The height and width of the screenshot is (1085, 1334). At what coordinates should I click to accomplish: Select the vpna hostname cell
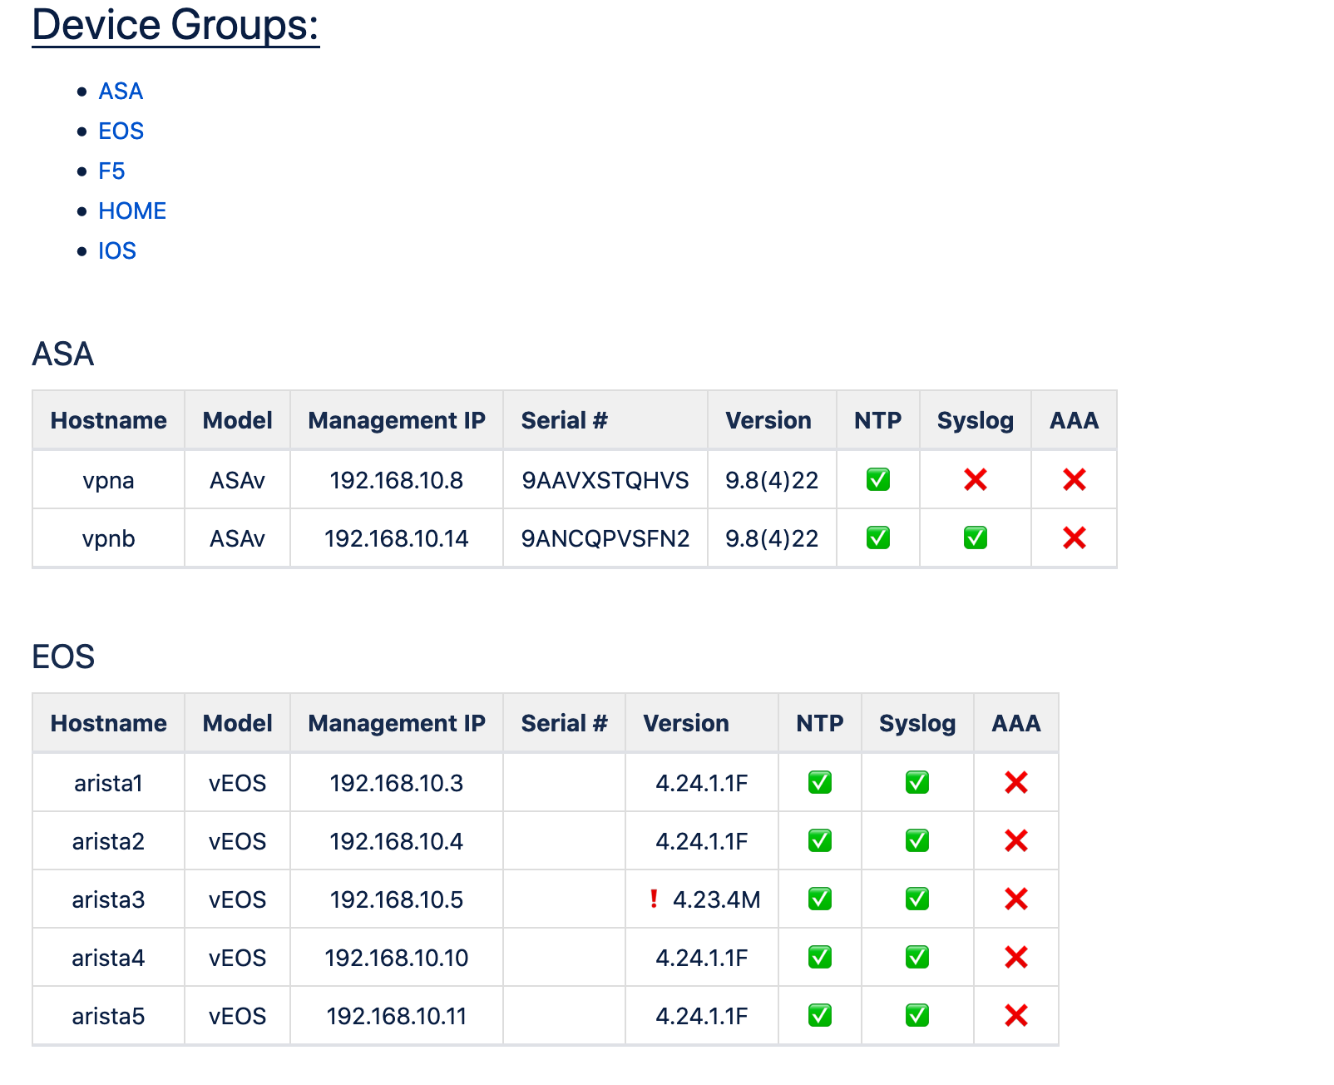click(109, 480)
